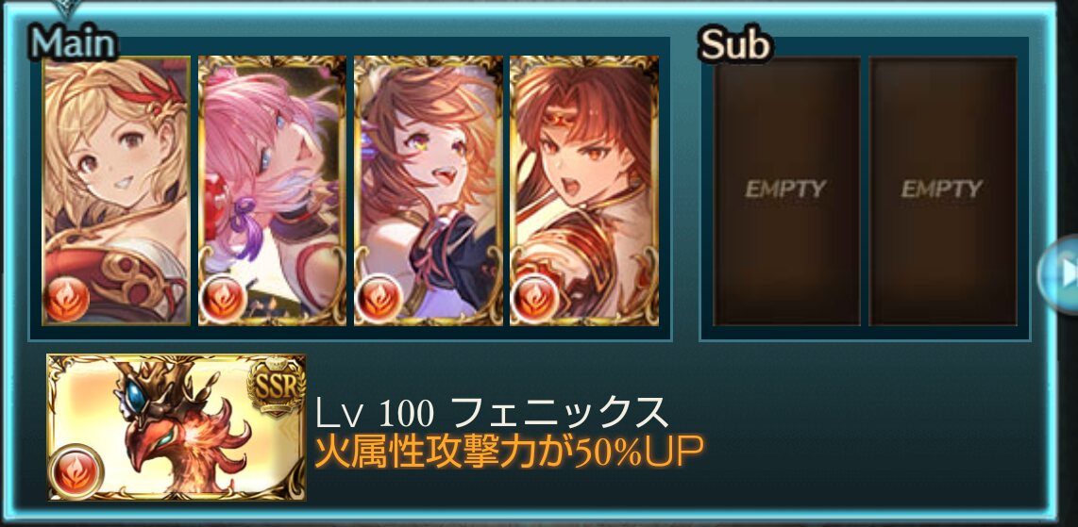Viewport: 1078px width, 527px height.
Task: Advance with the next arrow at right edge
Action: point(1060,274)
